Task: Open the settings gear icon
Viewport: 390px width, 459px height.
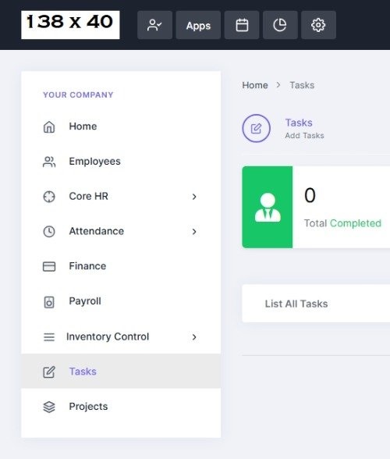Action: [318, 25]
